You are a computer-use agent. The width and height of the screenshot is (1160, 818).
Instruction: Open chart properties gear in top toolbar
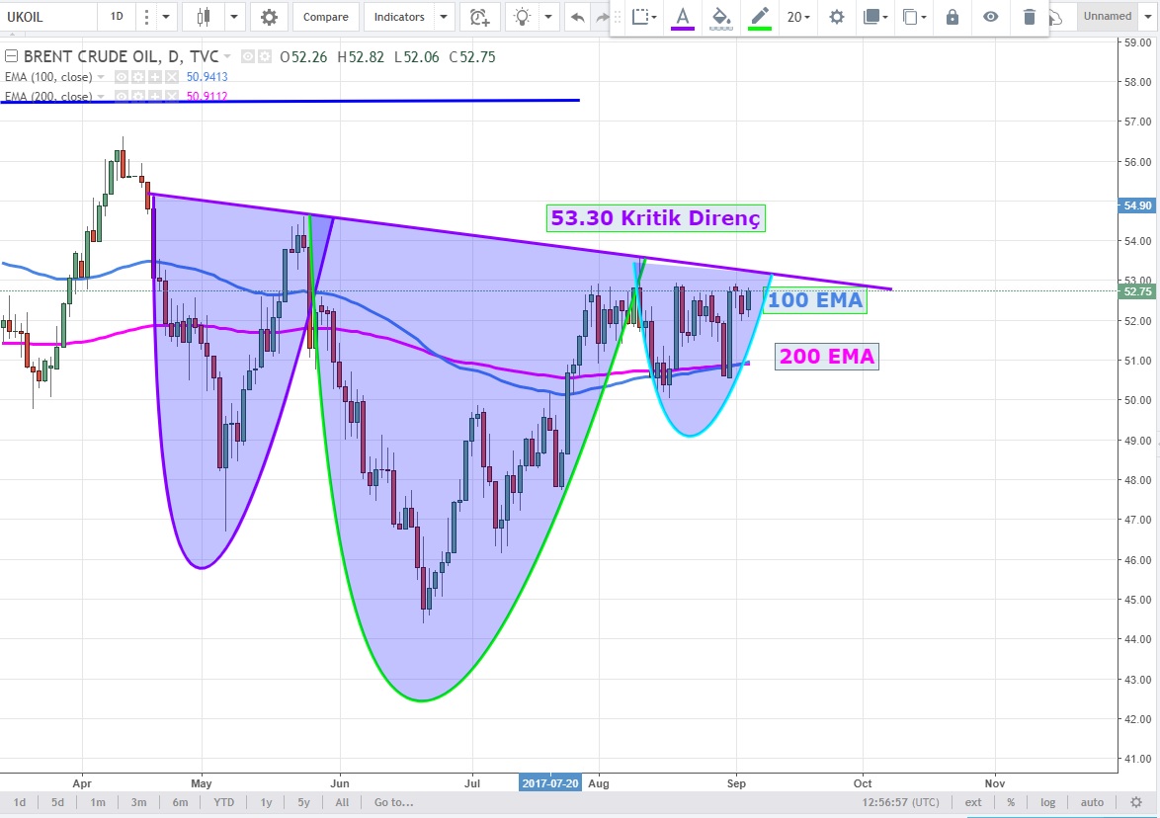pos(269,17)
